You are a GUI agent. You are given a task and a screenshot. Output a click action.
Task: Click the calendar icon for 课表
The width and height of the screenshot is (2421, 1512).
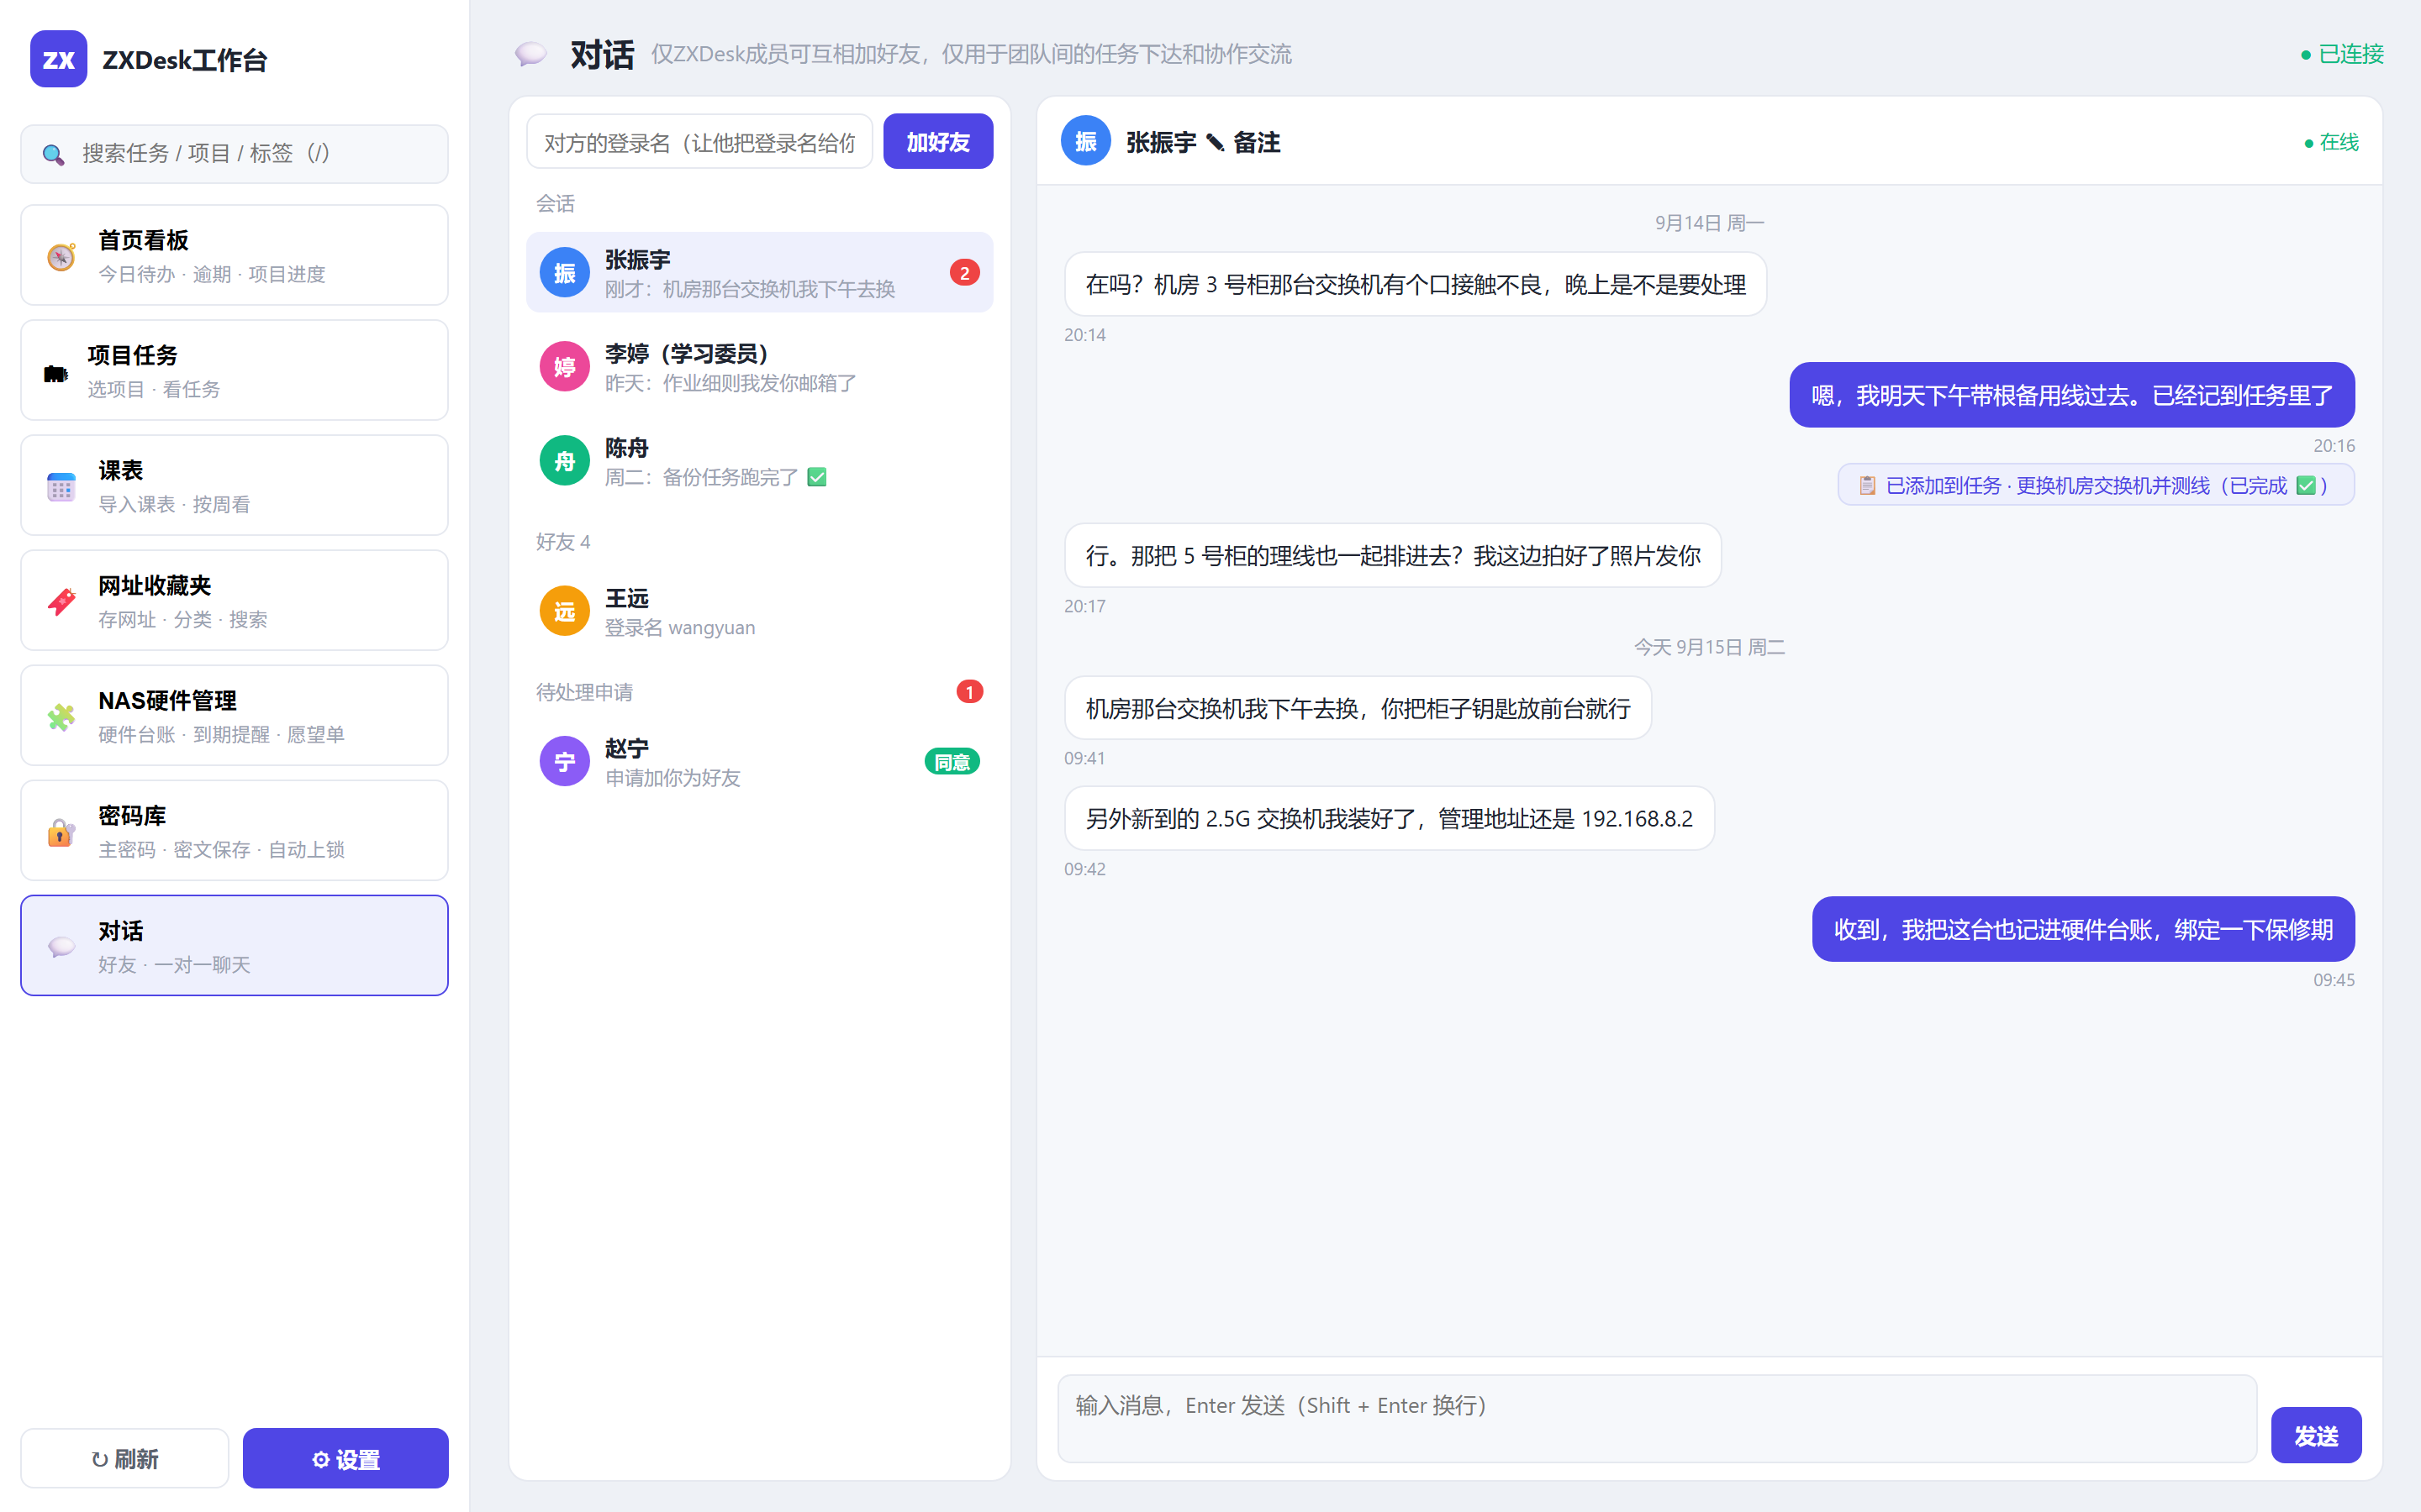point(61,487)
